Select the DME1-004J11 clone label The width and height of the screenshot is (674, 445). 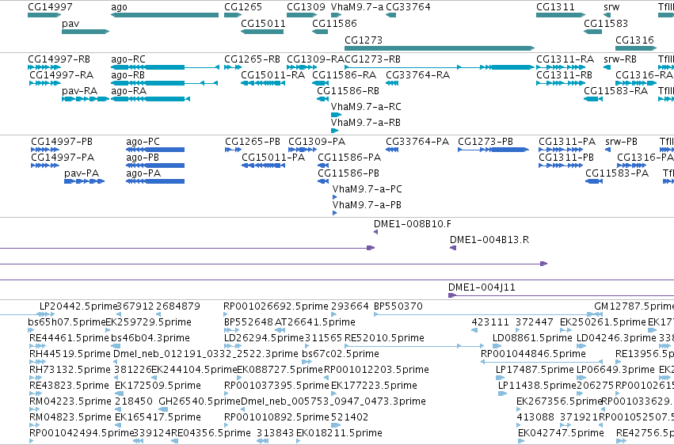point(482,287)
